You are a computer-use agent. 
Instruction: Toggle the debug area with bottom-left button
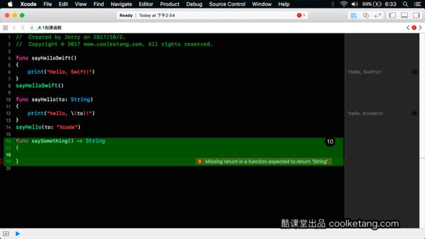6,234
